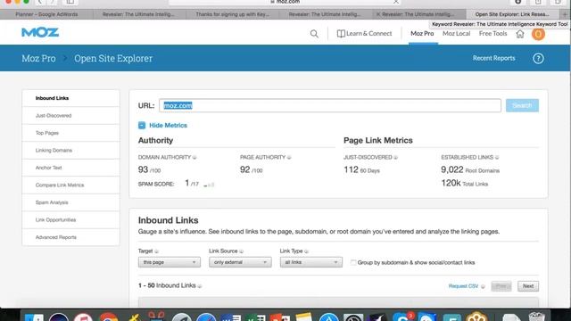This screenshot has height=321, width=571.
Task: Select the Moz Pro nav tab
Action: click(x=422, y=34)
